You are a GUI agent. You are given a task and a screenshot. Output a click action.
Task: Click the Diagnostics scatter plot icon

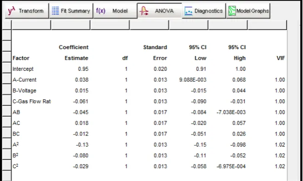tap(189, 11)
